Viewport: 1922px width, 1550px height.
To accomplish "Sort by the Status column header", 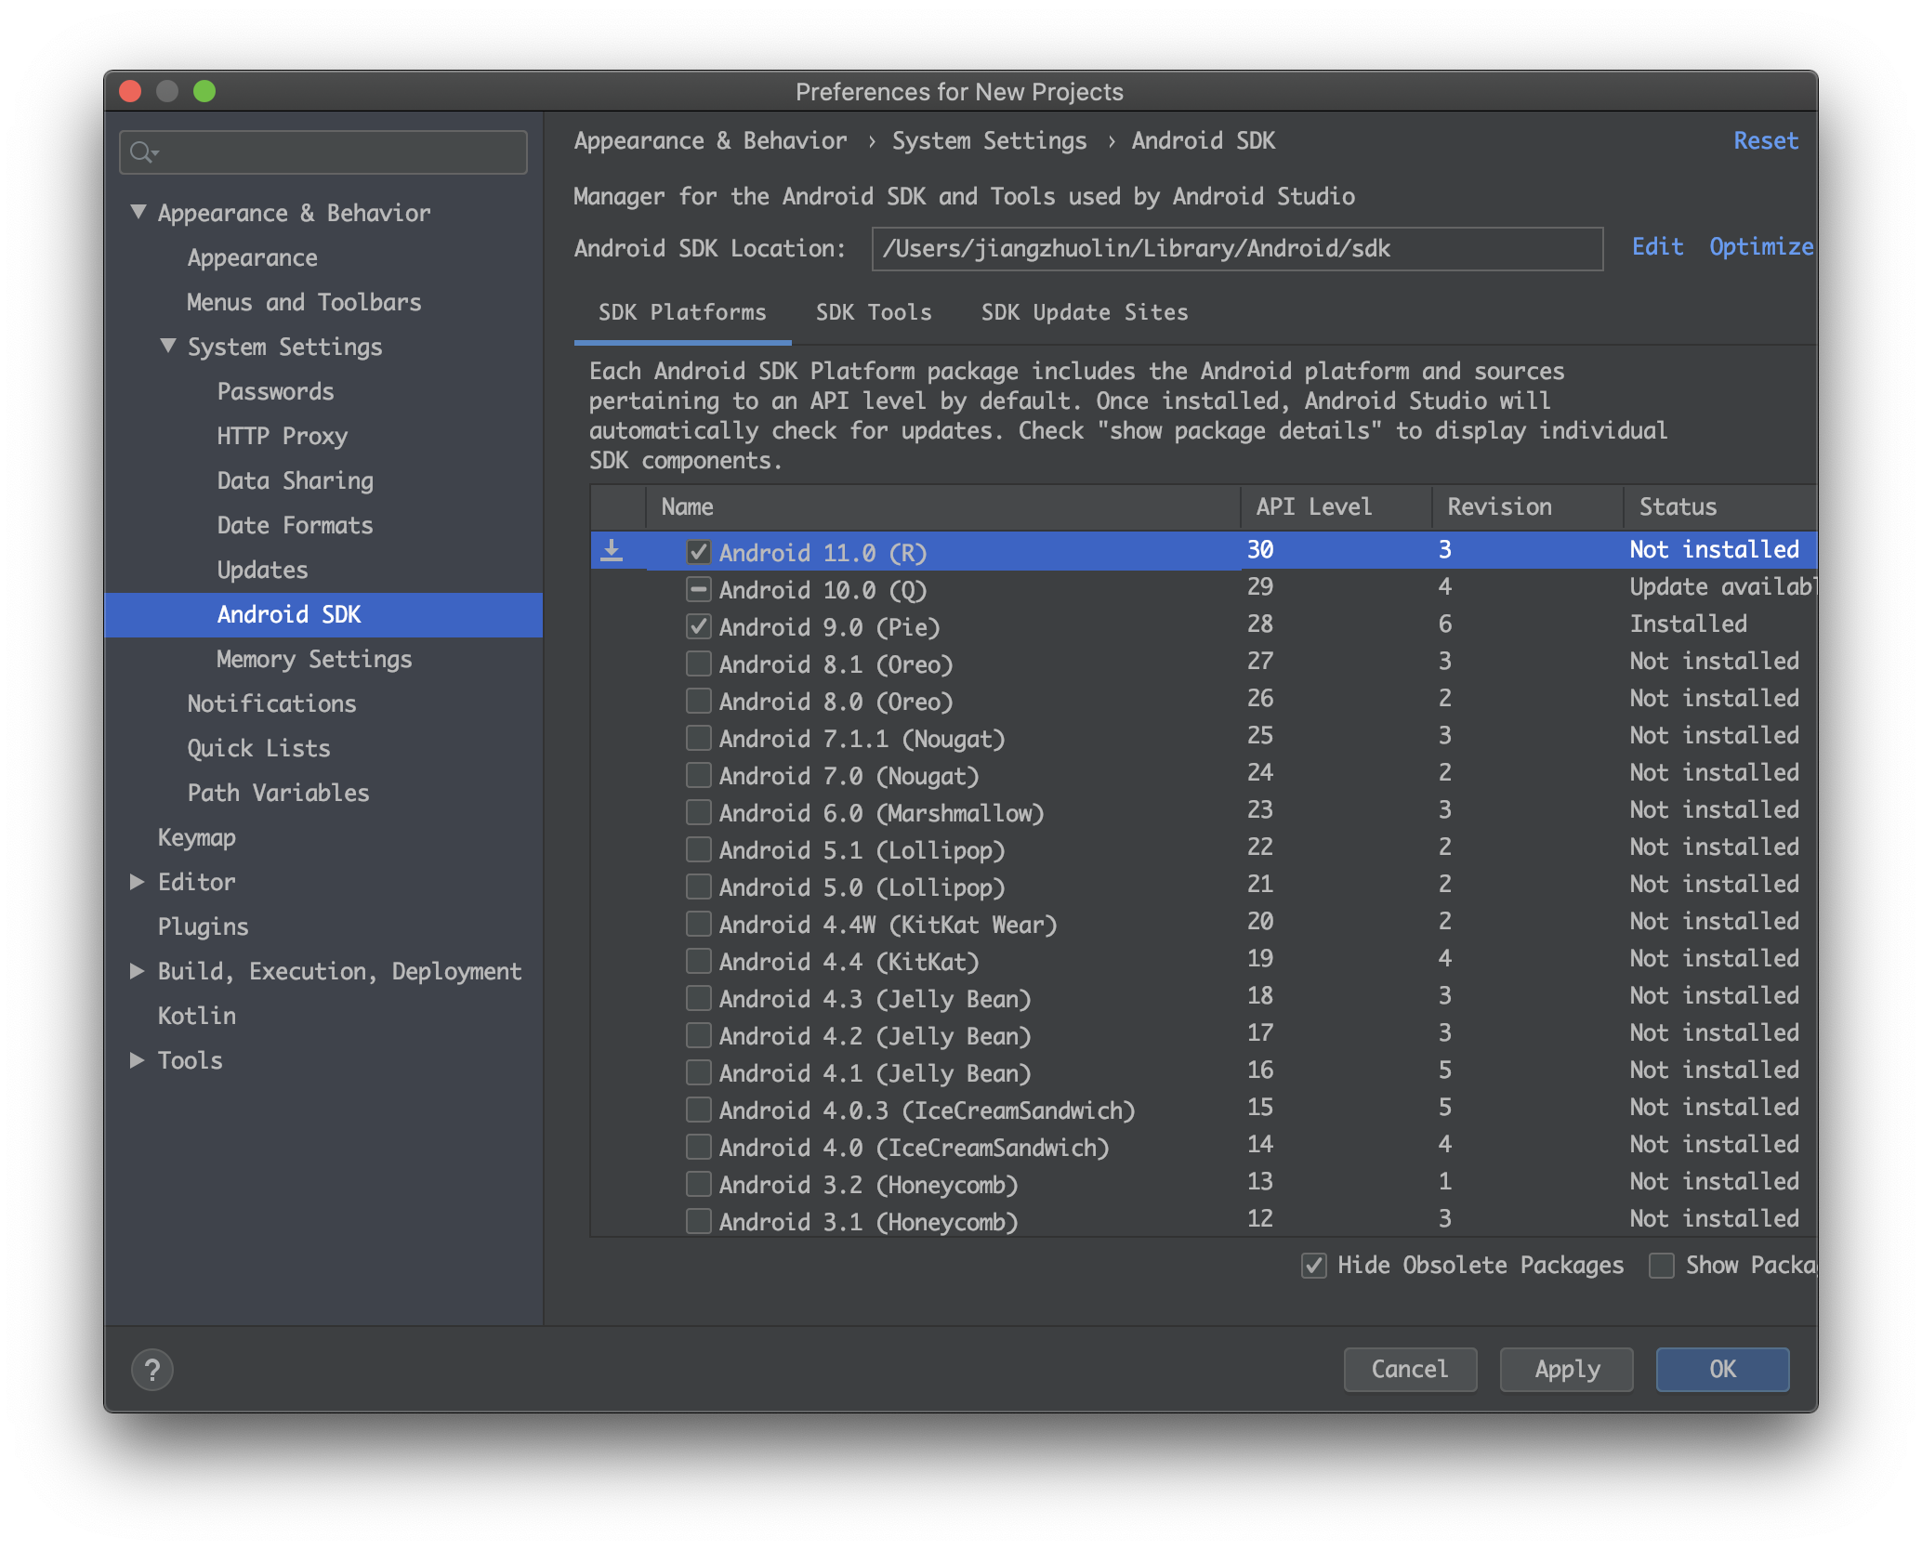I will [x=1719, y=506].
